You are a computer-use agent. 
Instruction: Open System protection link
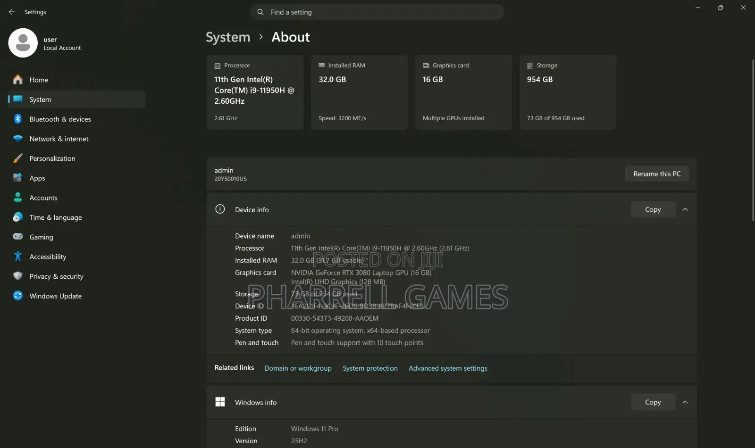point(370,368)
